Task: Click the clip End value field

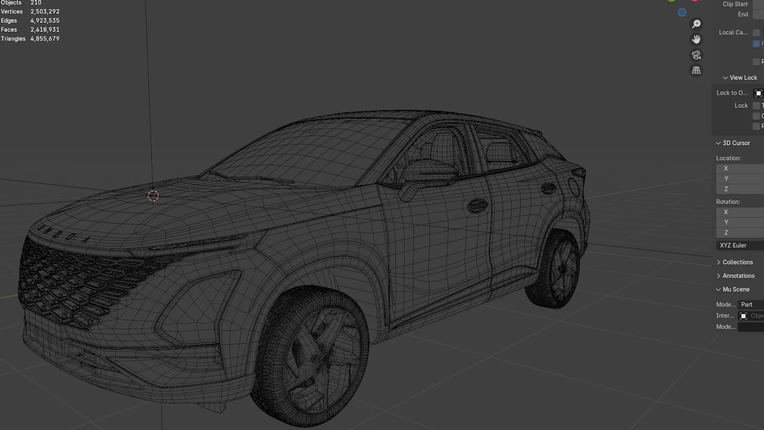Action: point(758,14)
